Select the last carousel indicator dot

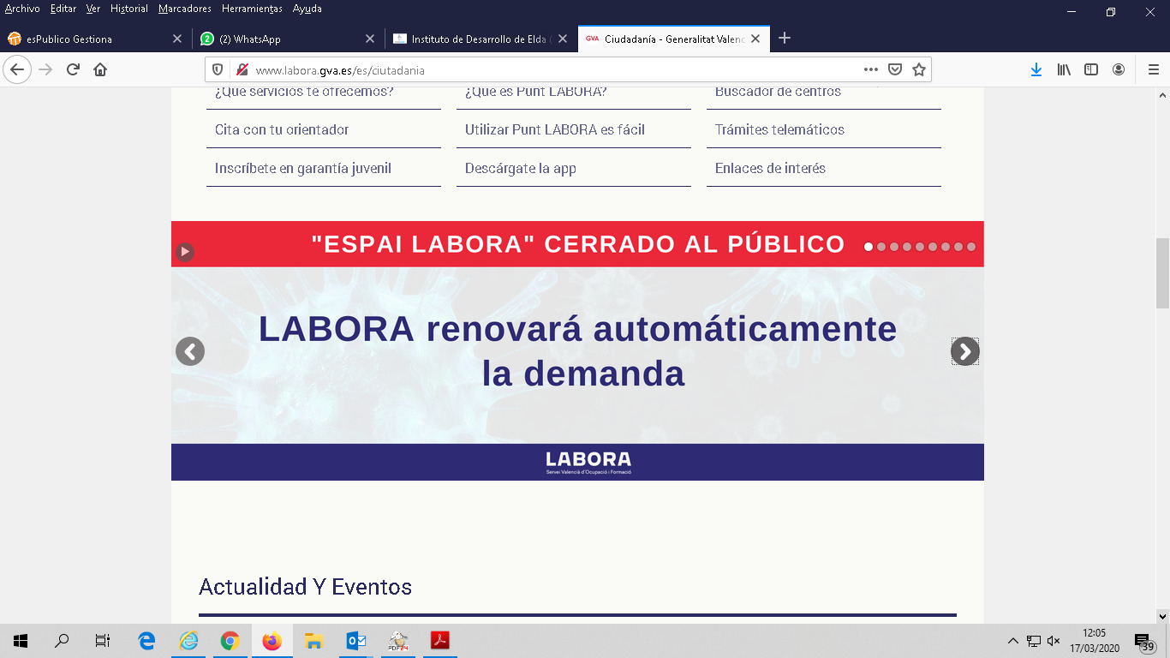click(971, 247)
